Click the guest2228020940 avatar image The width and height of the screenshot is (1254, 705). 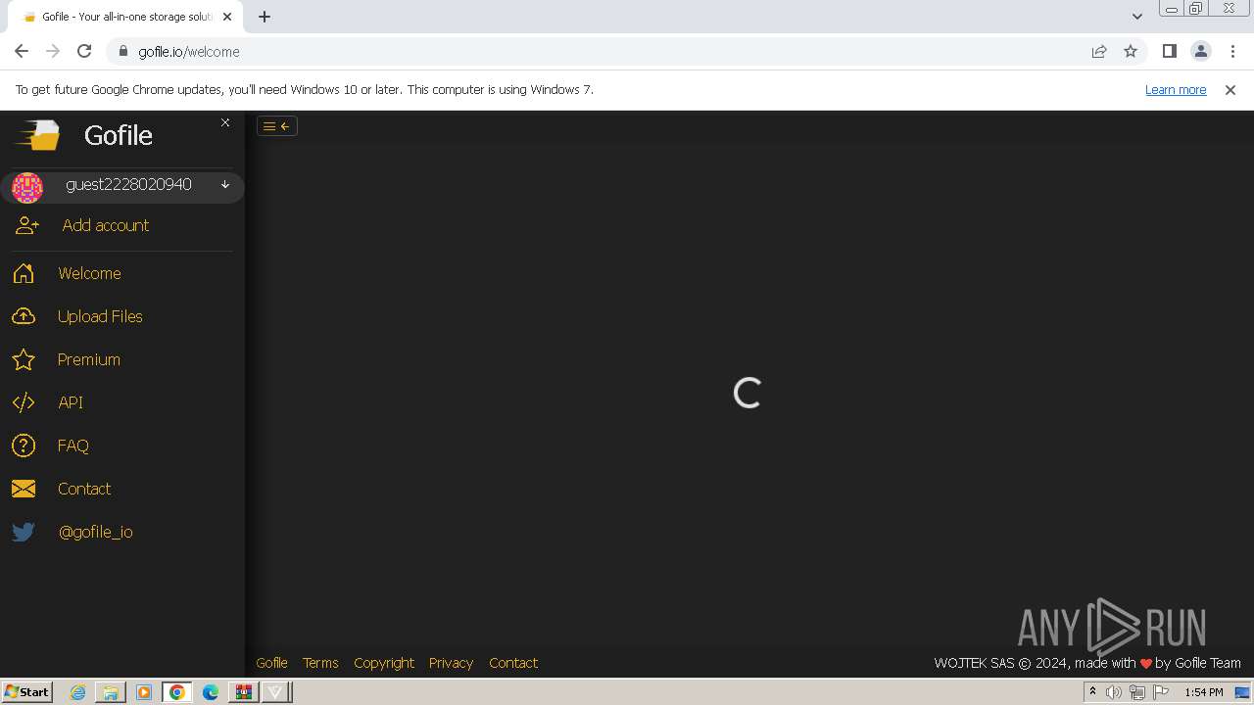click(x=27, y=187)
